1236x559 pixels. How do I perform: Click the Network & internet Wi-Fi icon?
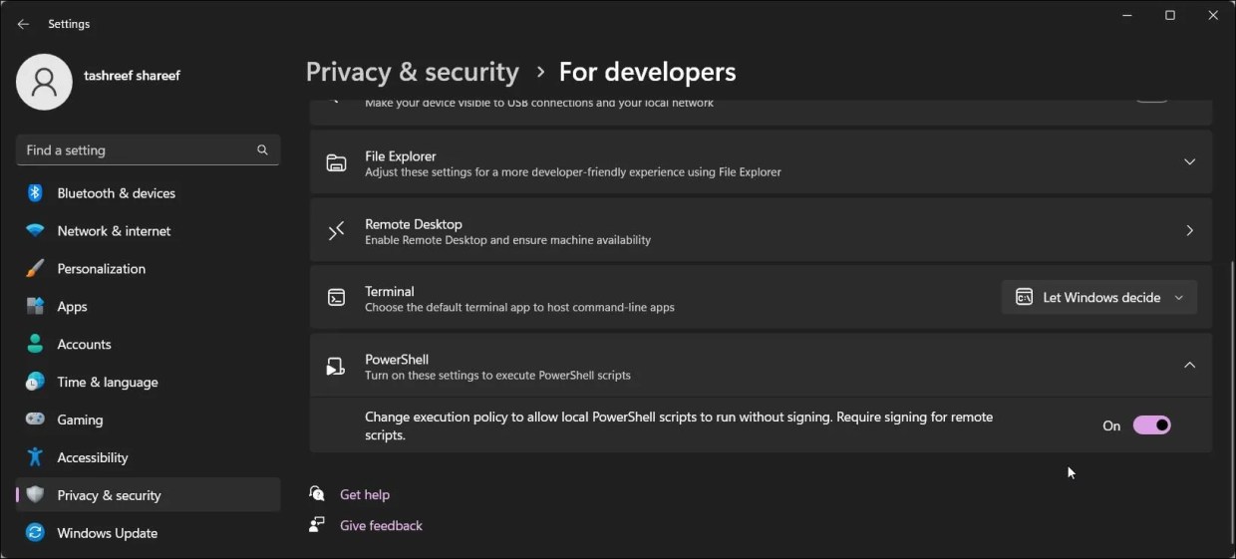35,231
